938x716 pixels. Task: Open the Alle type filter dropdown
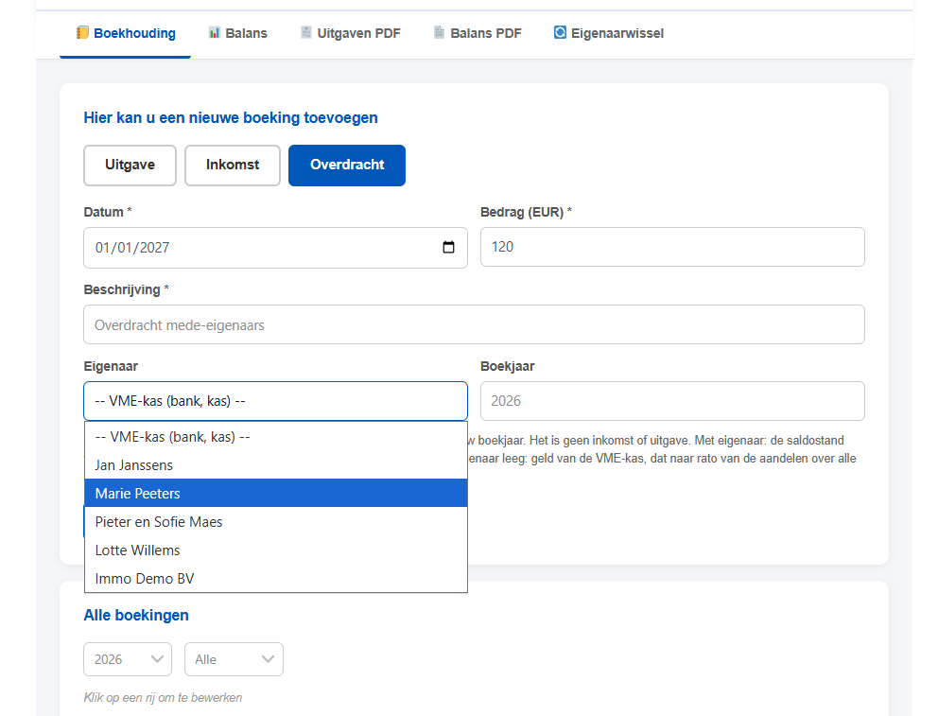pyautogui.click(x=234, y=659)
